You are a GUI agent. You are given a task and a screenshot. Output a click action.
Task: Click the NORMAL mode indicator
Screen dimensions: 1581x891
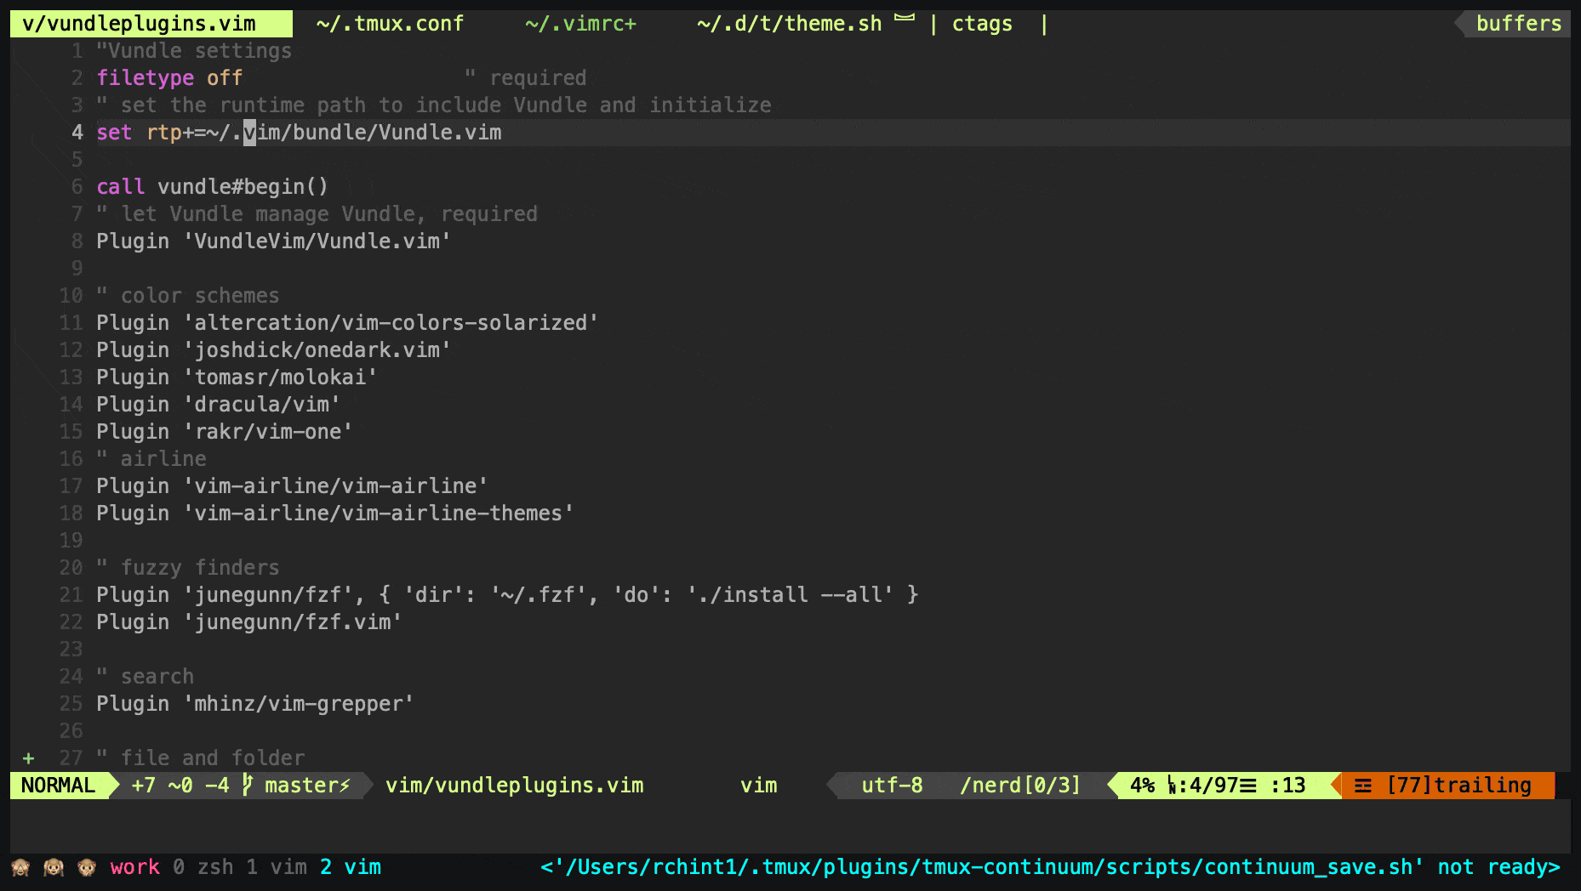(58, 786)
